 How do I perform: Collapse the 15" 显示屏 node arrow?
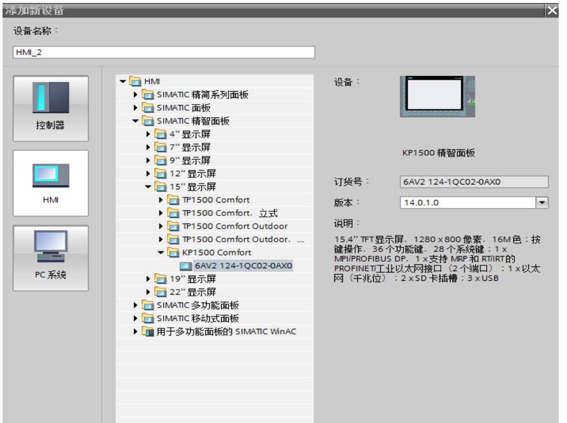[x=148, y=187]
